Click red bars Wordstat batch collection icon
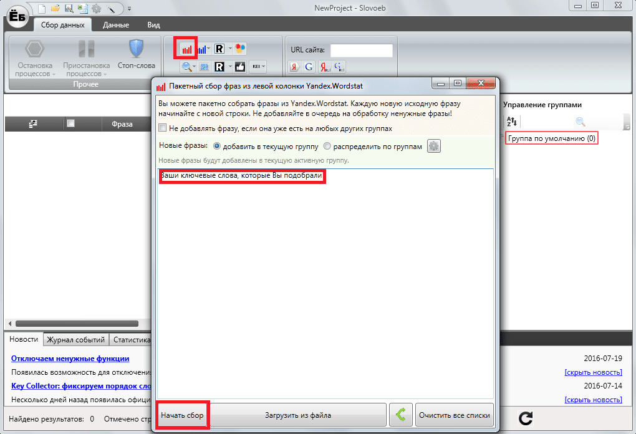The image size is (636, 434). (186, 49)
